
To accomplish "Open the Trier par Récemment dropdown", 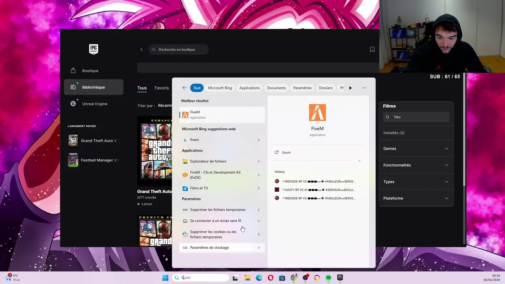I will [165, 106].
